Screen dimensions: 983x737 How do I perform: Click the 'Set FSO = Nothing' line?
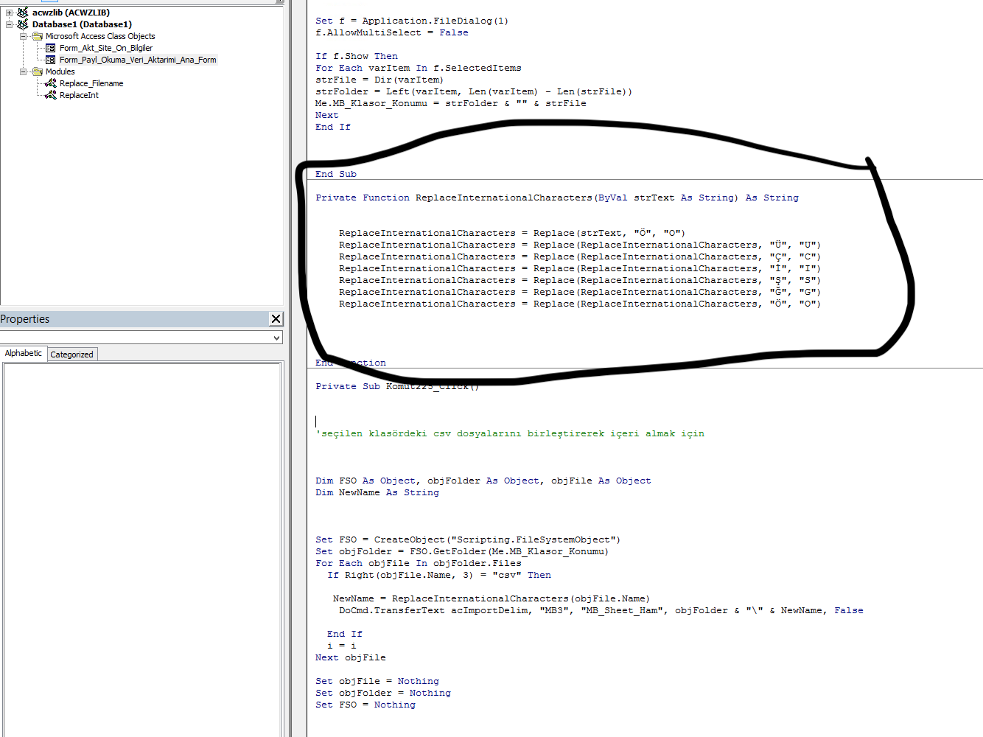point(365,705)
